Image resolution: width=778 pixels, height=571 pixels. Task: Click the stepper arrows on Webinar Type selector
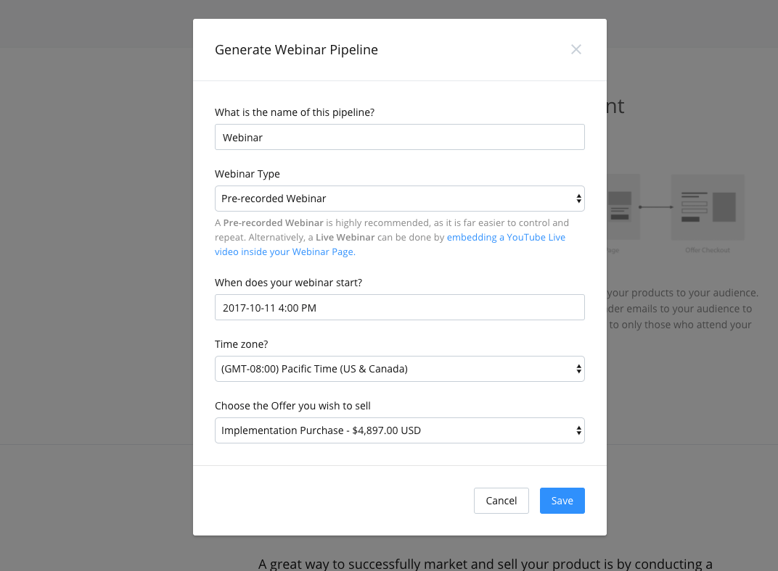coord(578,198)
